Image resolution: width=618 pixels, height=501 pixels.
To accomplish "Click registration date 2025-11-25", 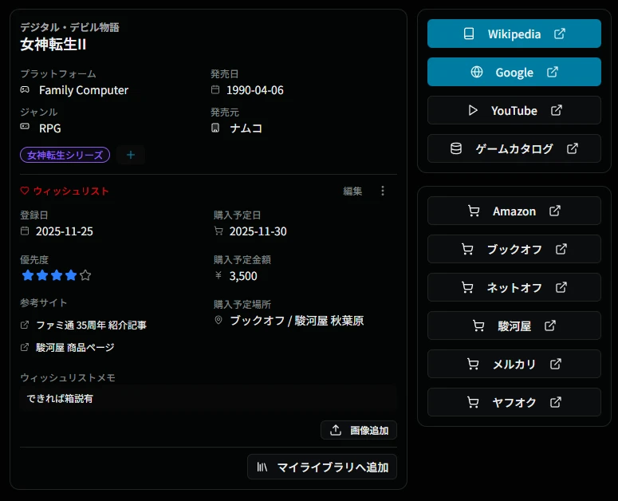I will tap(65, 231).
